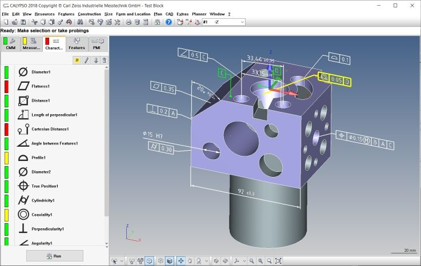
Task: Open the Resources menu
Action: pos(45,14)
